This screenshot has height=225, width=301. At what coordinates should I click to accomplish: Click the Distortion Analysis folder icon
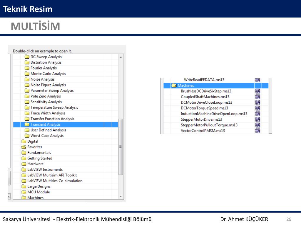(27, 62)
